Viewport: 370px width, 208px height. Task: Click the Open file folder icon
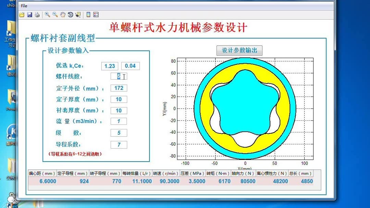point(22,14)
